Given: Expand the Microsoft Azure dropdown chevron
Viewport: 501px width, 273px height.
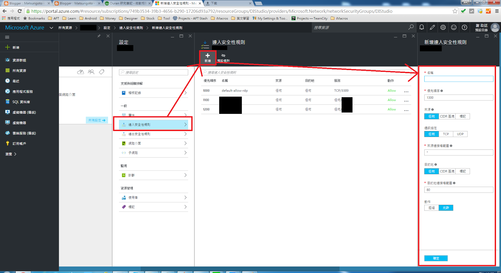Looking at the screenshot, I should coord(51,28).
